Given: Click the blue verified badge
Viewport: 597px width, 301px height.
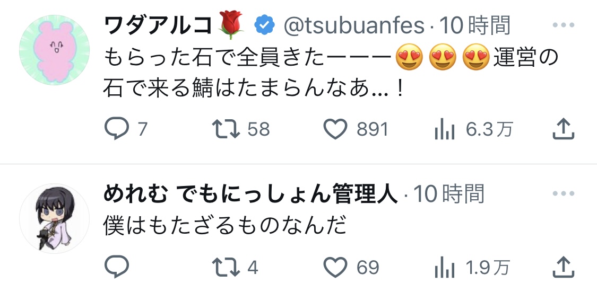Looking at the screenshot, I should [265, 25].
